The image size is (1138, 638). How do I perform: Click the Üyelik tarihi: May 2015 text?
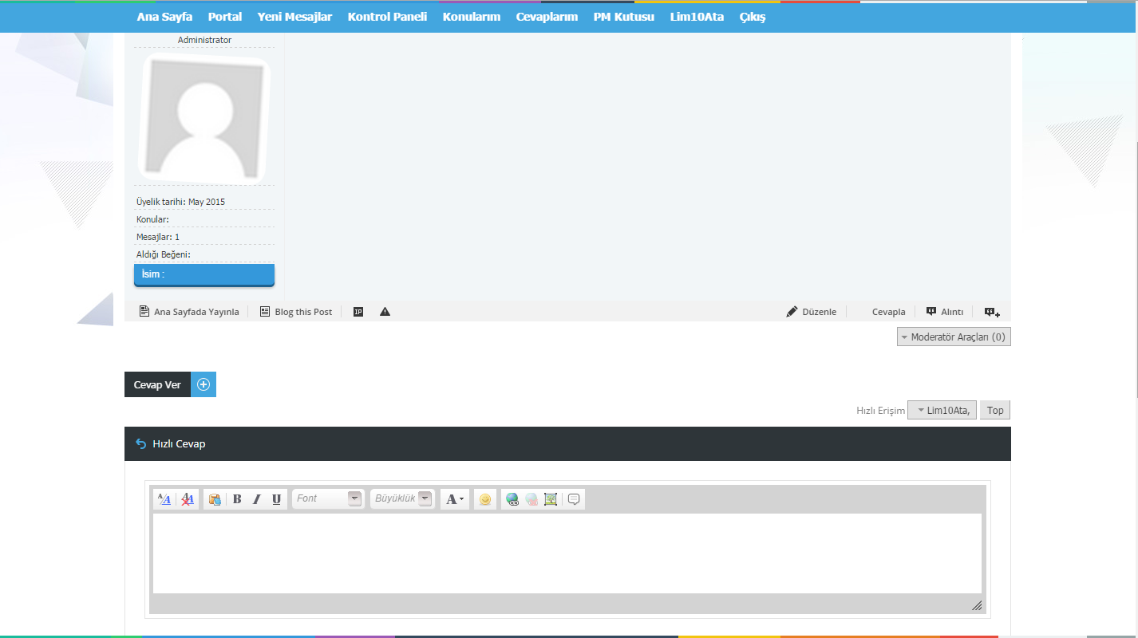(181, 202)
